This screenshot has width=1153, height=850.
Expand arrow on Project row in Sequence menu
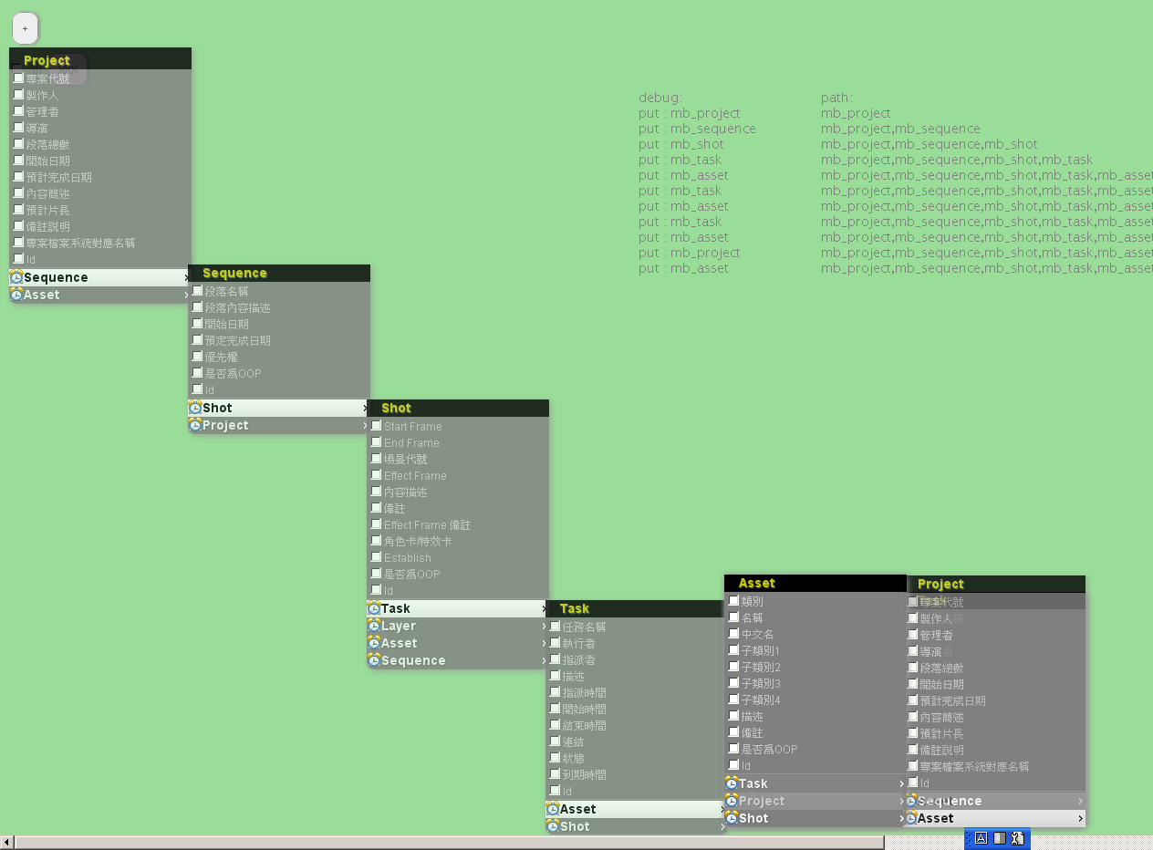click(366, 426)
